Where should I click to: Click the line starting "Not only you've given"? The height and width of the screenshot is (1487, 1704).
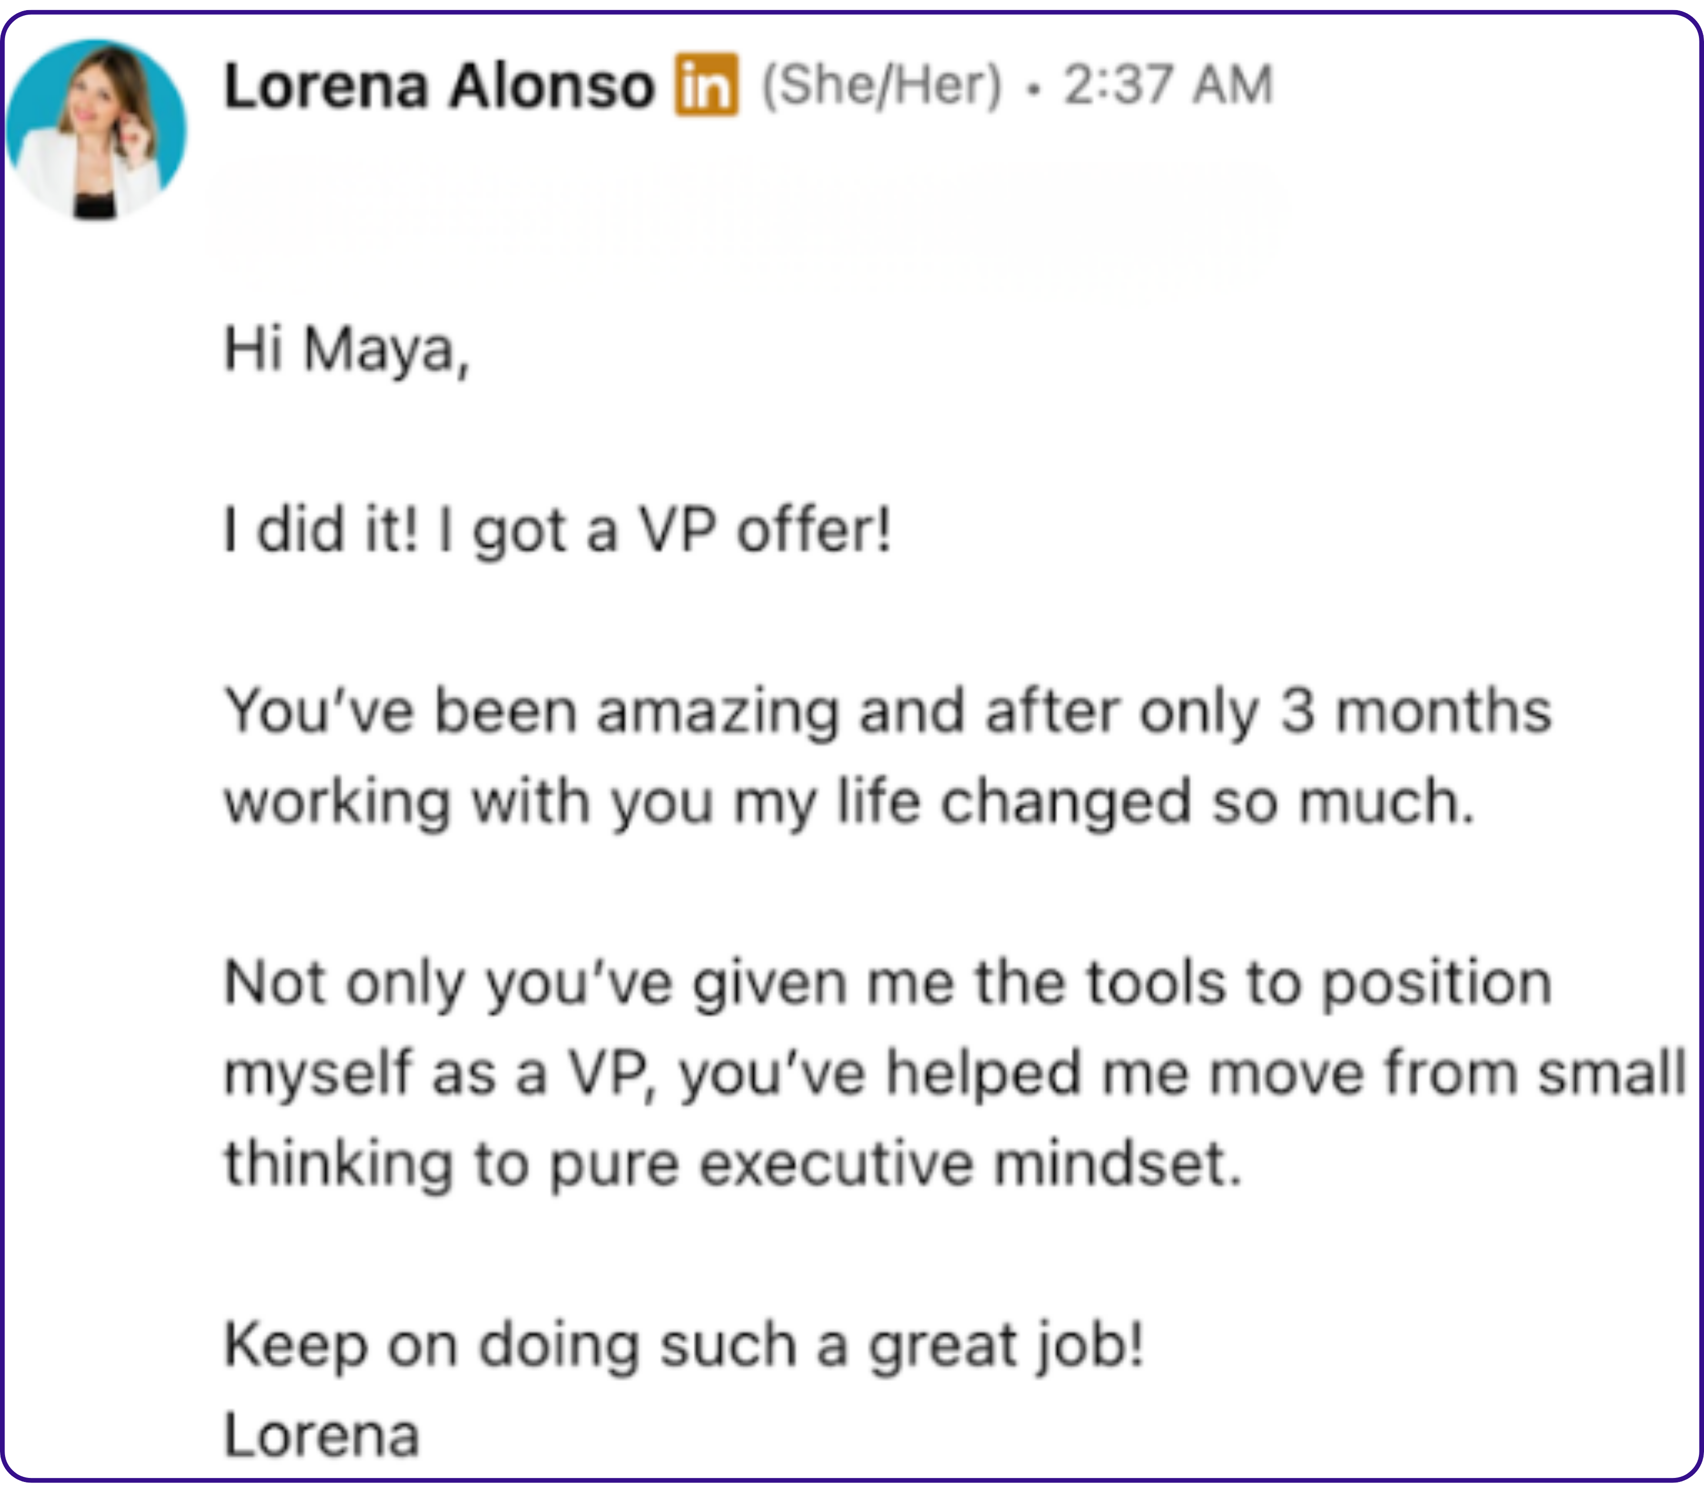[887, 983]
